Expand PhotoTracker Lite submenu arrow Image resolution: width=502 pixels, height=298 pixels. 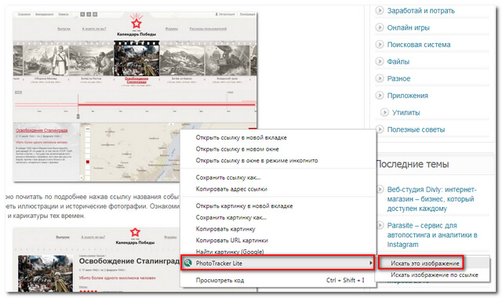[x=370, y=263]
